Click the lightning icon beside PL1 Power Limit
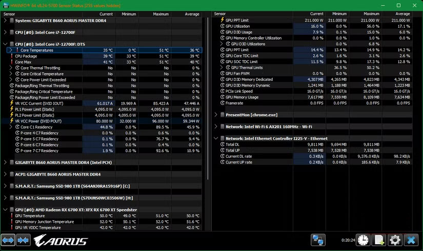 coord(12,109)
